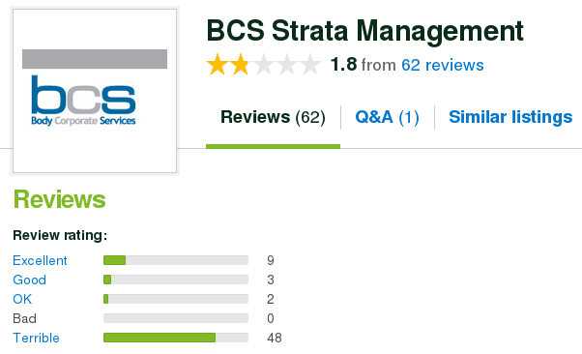582x354 pixels.
Task: Click the BCS Strata Management heading
Action: pos(364,31)
